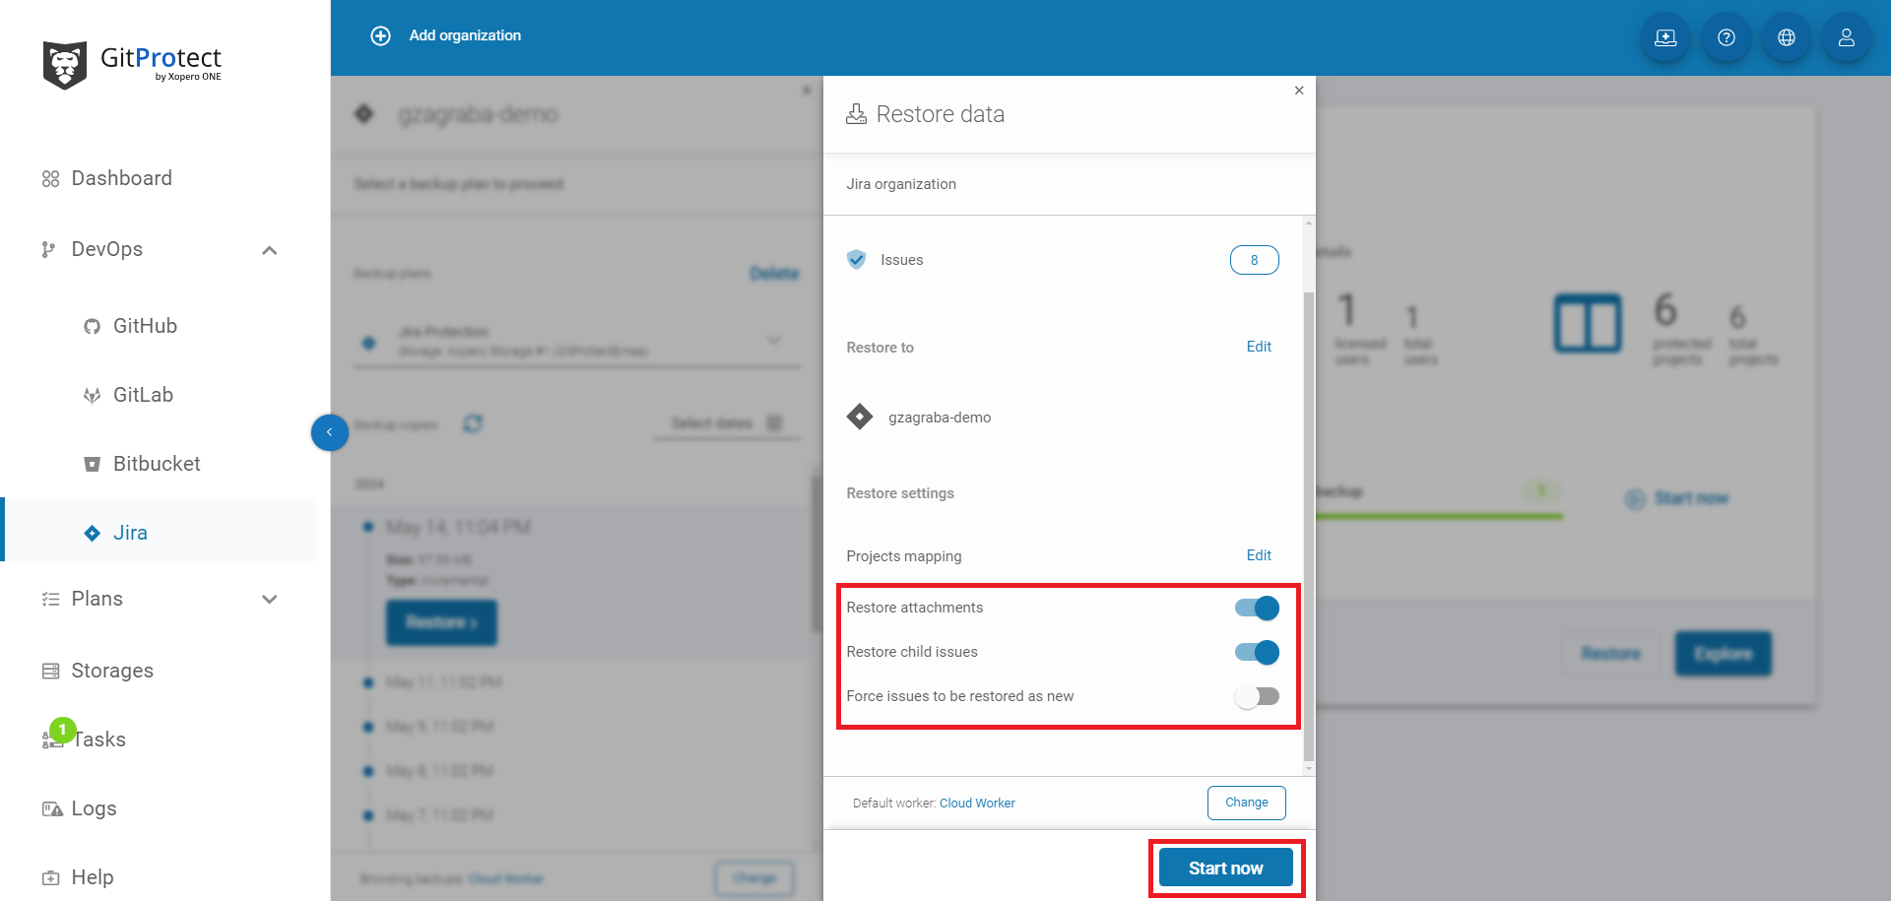Viewport: 1891px width, 901px height.
Task: Open the GitHub menu item
Action: coord(145,326)
